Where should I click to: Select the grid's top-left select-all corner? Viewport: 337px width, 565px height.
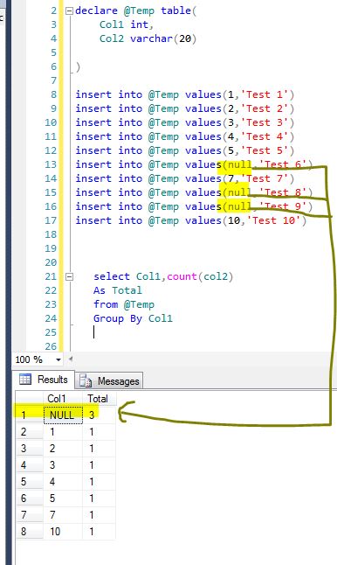tap(29, 399)
